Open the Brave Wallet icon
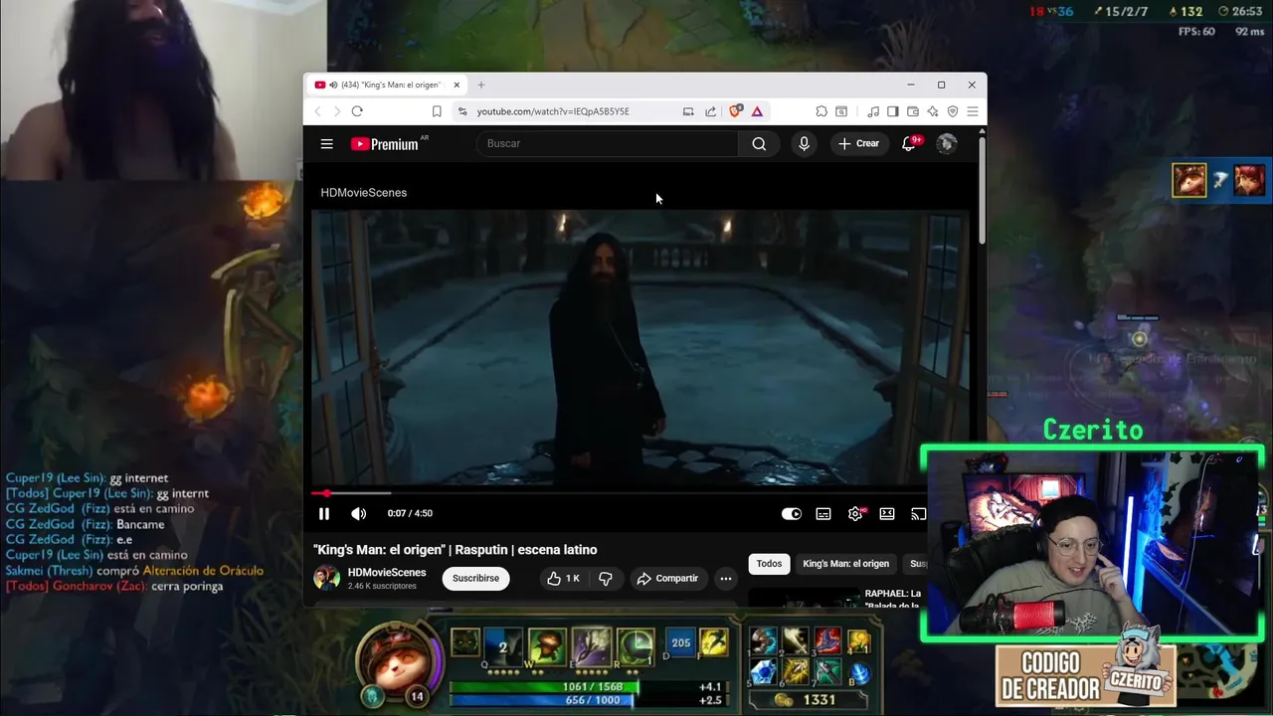The height and width of the screenshot is (716, 1273). point(913,111)
